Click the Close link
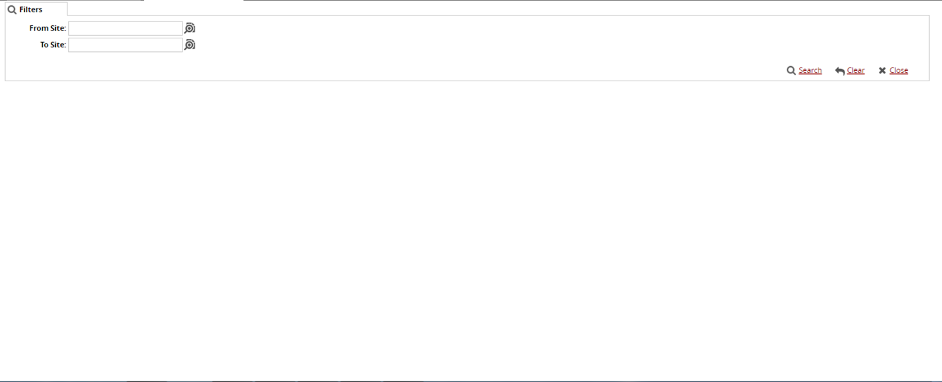This screenshot has height=382, width=942. 898,70
